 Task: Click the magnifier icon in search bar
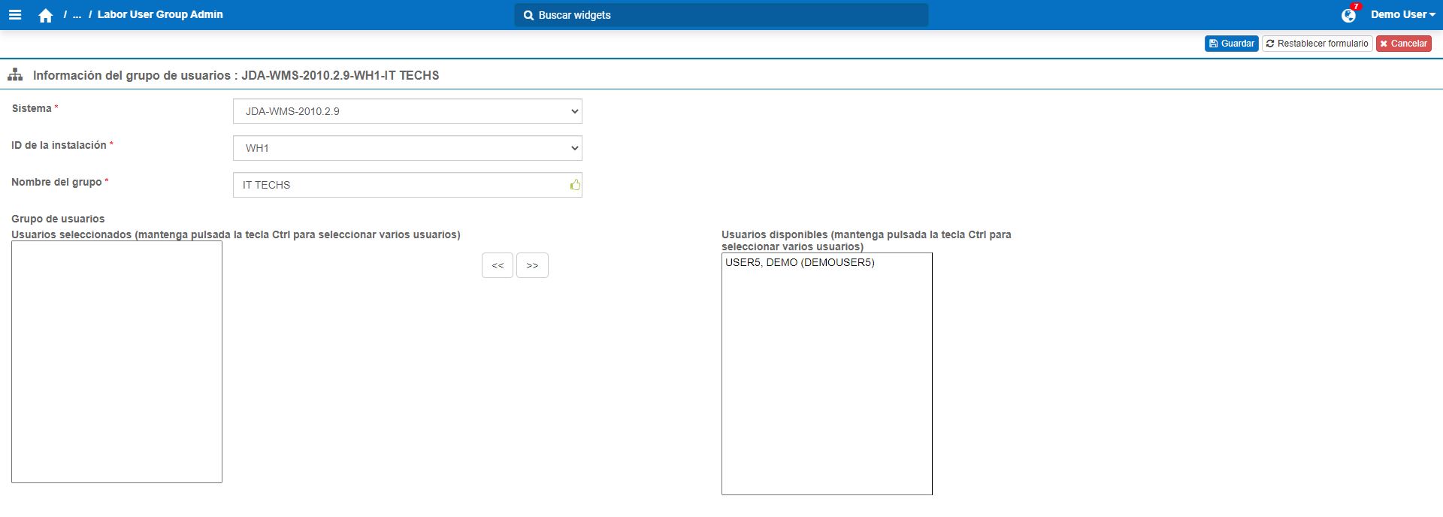528,15
